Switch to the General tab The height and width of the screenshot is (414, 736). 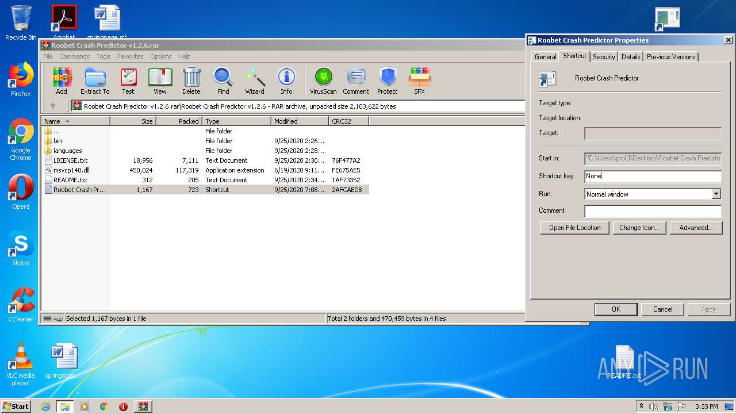click(x=545, y=56)
